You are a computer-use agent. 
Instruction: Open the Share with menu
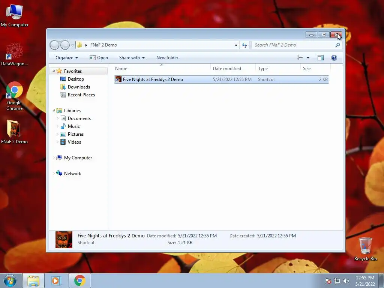pyautogui.click(x=132, y=58)
